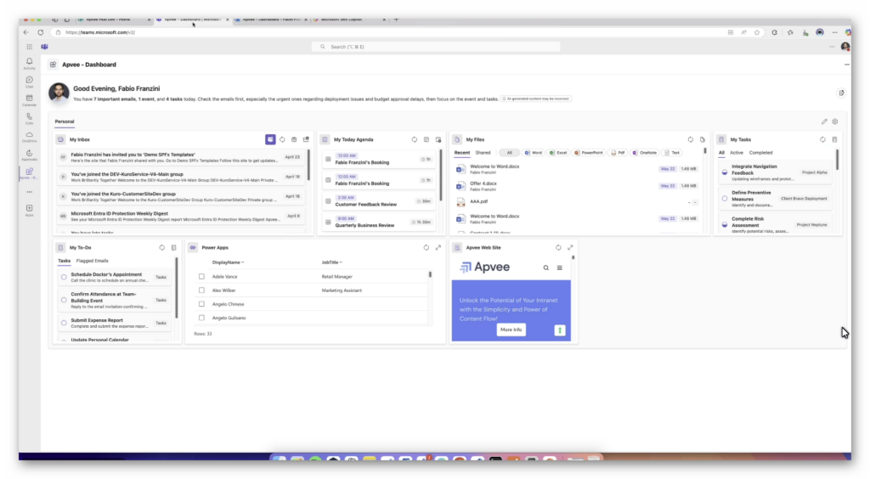The height and width of the screenshot is (479, 870).
Task: Switch to Shared tab in My Files
Action: click(x=483, y=153)
